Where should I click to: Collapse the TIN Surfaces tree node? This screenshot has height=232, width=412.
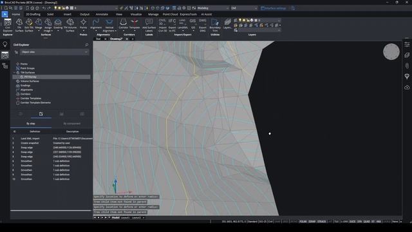(14, 73)
